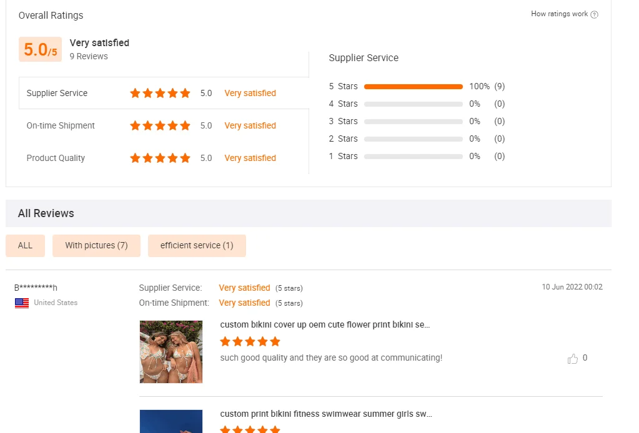Filter reviews With pictures (7)
The image size is (639, 433).
coord(96,246)
